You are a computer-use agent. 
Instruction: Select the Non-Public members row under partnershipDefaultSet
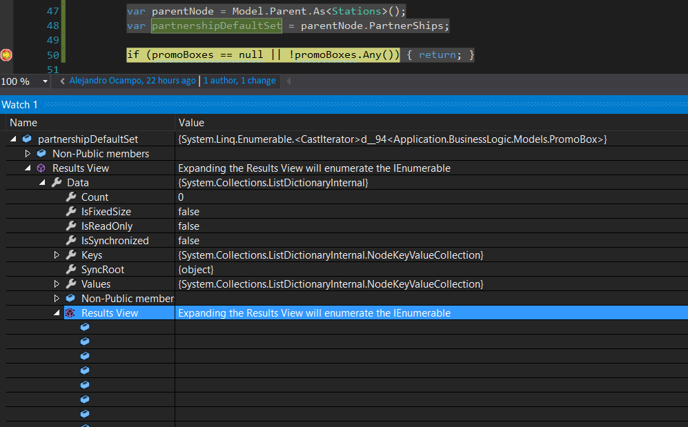point(101,153)
